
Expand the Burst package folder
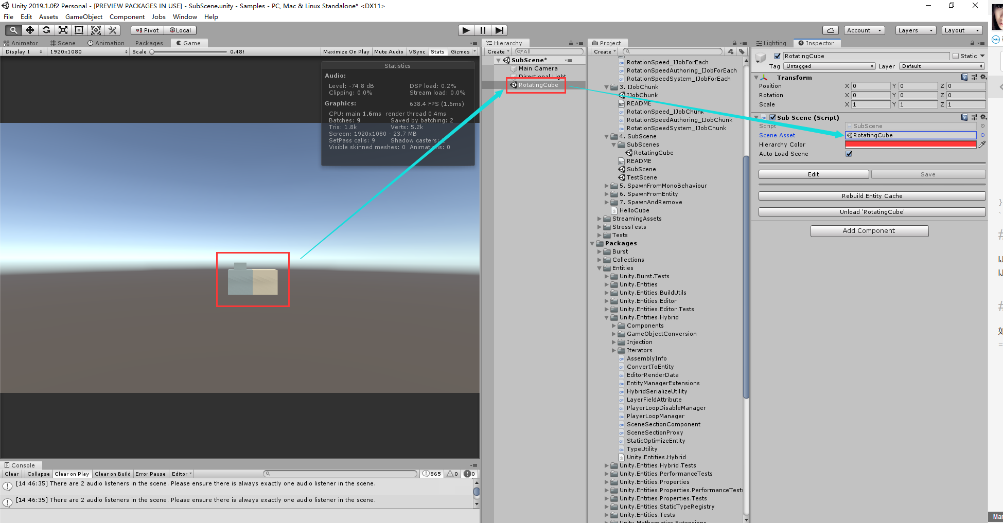(x=600, y=251)
